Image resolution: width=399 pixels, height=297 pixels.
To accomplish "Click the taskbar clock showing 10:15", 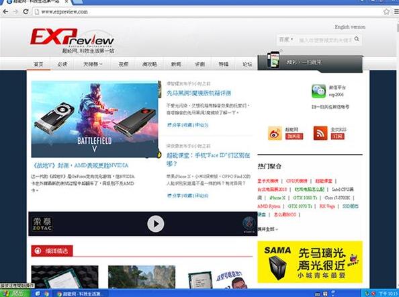I will point(388,294).
